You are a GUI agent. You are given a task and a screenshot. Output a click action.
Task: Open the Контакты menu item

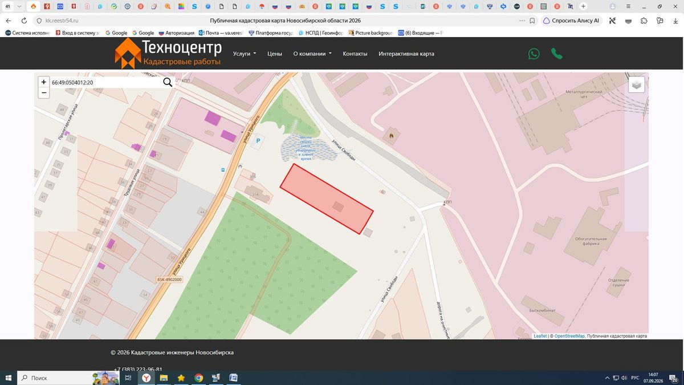click(355, 54)
